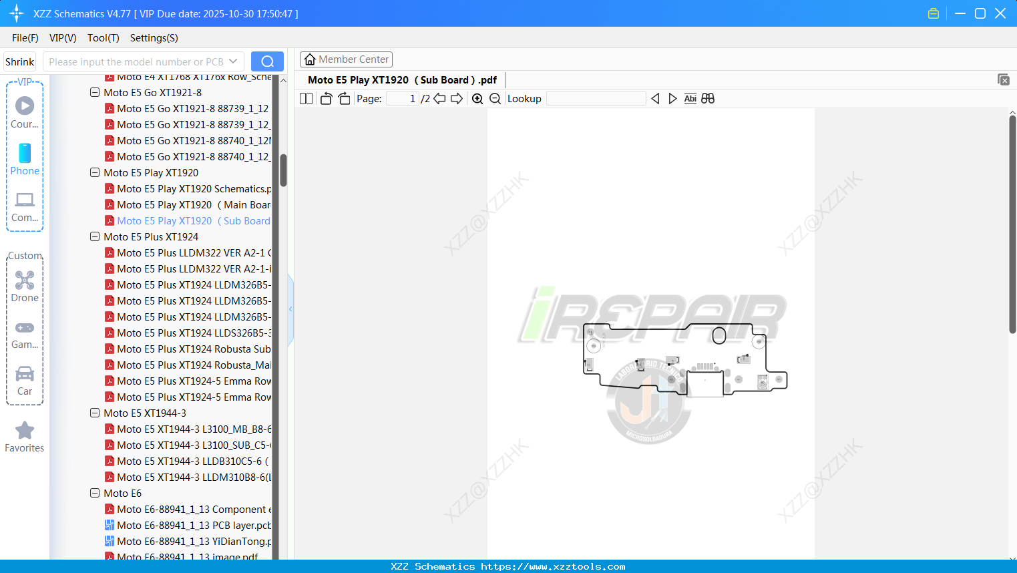
Task: Open the Course category in sidebar
Action: pos(25,113)
